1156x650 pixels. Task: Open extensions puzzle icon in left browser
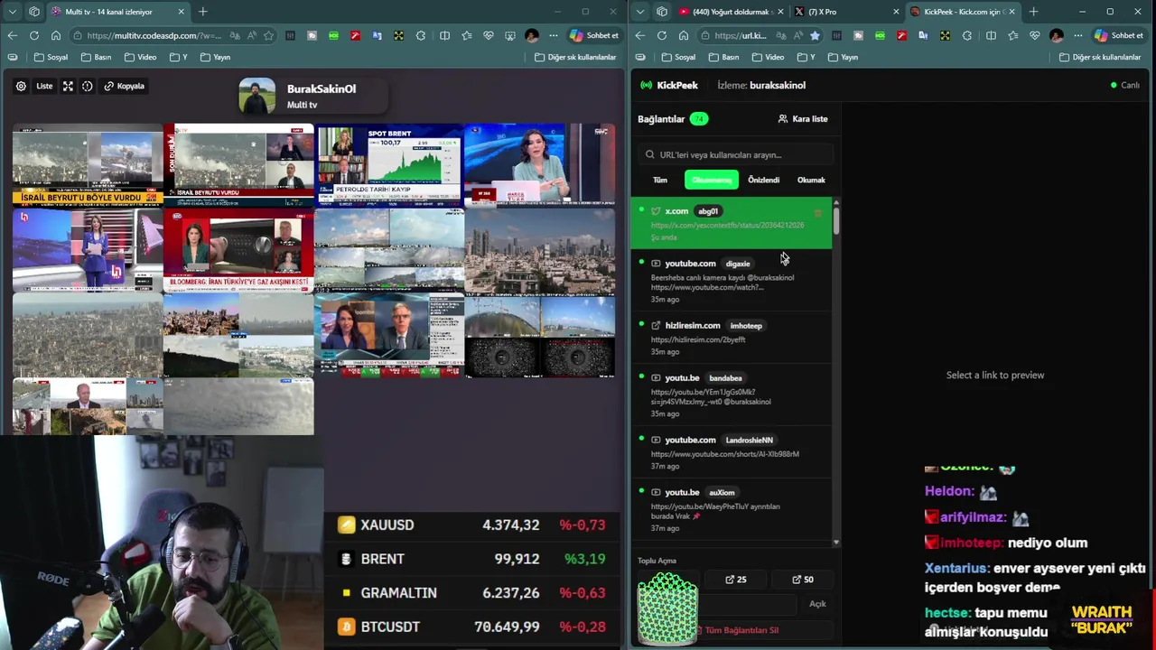click(421, 35)
